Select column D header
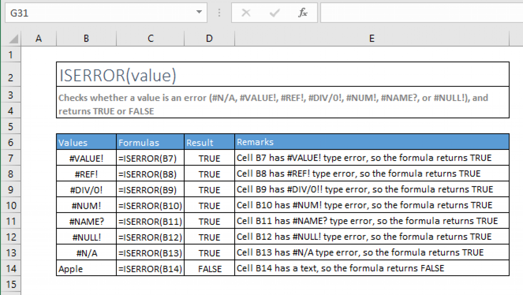Viewport: 523px width, 295px height. coord(209,38)
